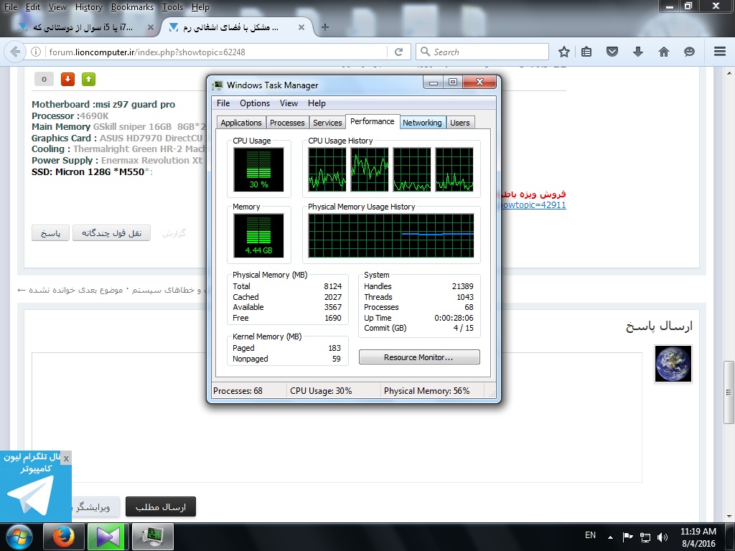Click the Pocket icon in the toolbar
Viewport: 735px width, 551px height.
tap(612, 52)
